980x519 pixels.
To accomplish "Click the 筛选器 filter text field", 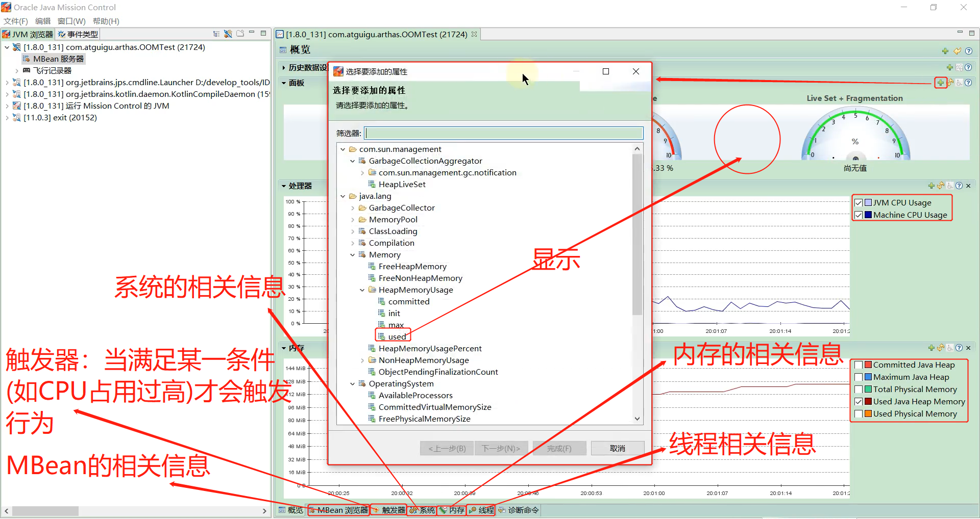I will pos(504,133).
